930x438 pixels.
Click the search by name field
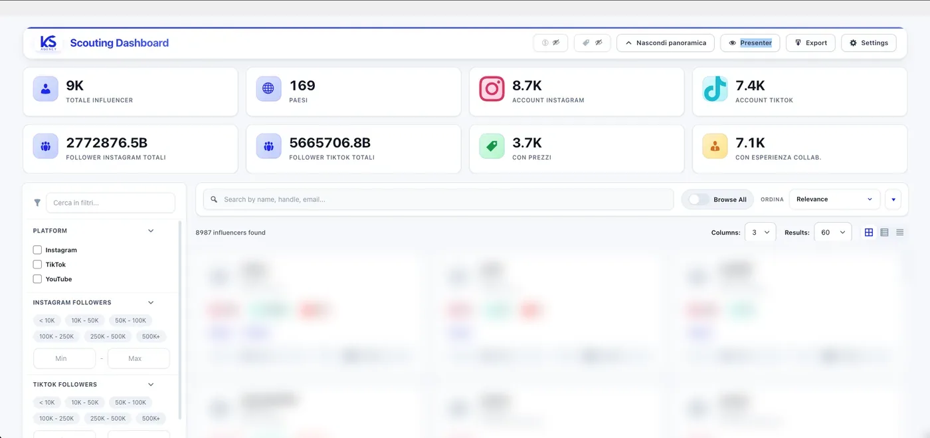[438, 199]
